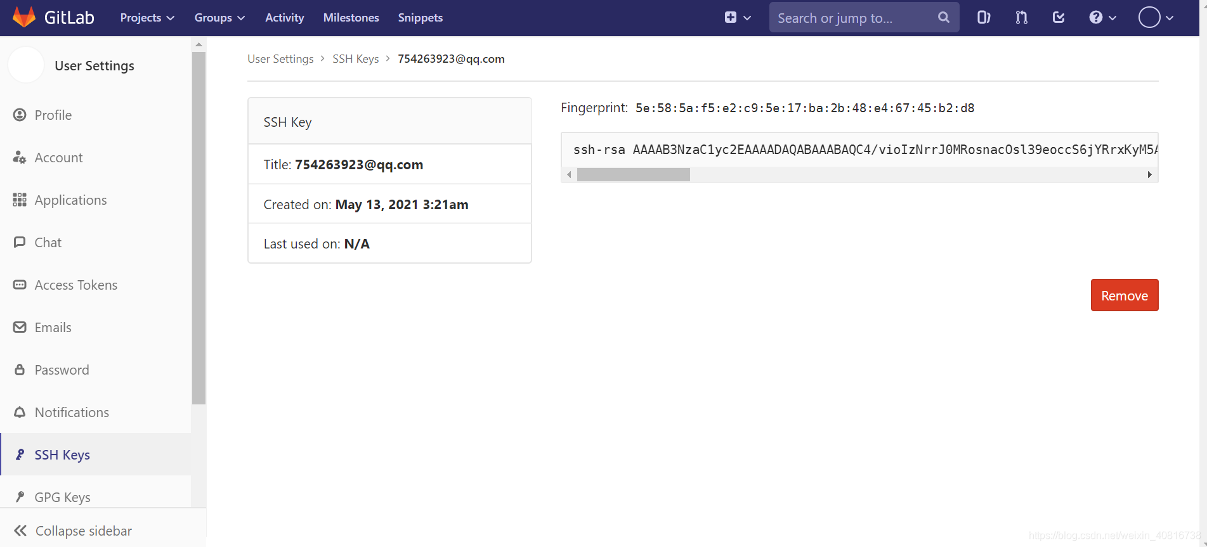Click the Access Tokens icon
This screenshot has width=1207, height=547.
click(x=20, y=285)
